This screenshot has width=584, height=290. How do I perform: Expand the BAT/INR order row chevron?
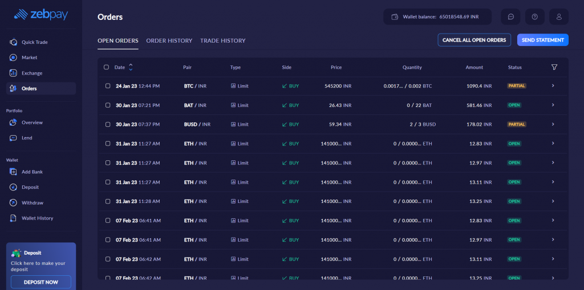point(553,105)
